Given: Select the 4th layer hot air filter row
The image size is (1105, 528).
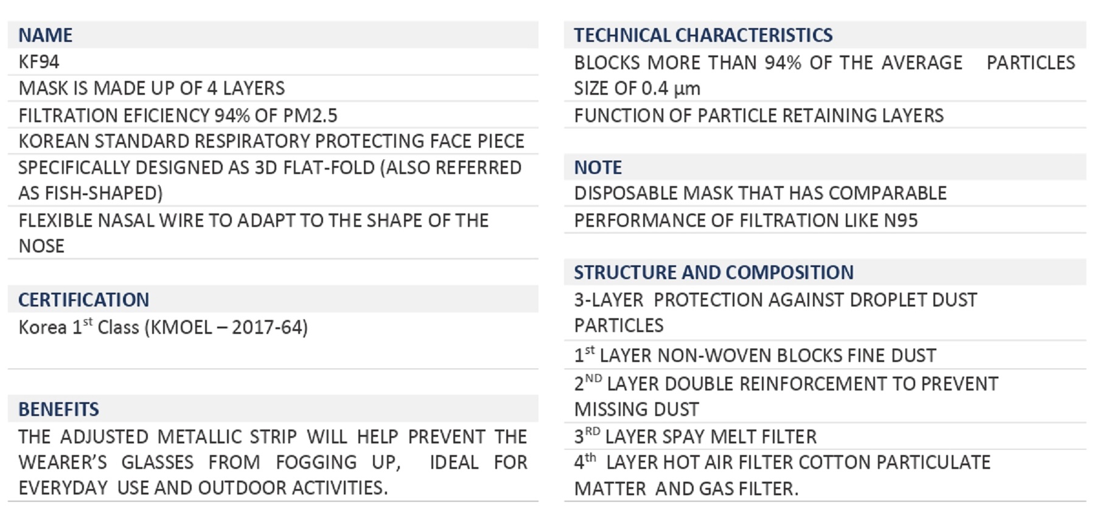Looking at the screenshot, I should pos(782,476).
